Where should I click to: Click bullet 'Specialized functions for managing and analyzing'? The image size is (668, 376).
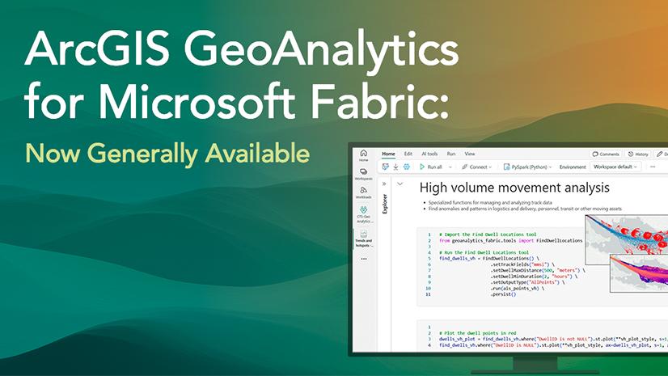click(x=490, y=203)
